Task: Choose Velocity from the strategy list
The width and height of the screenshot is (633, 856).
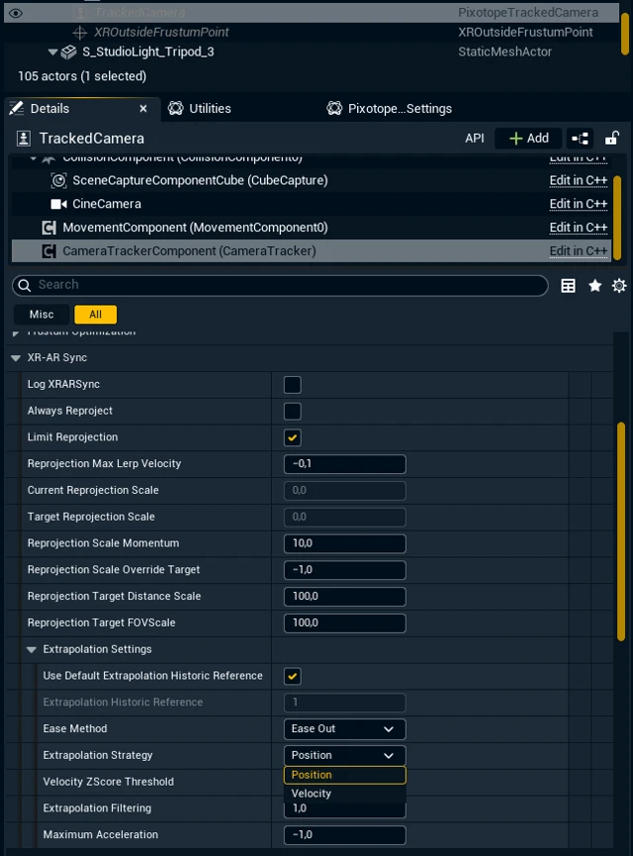Action: tap(312, 794)
